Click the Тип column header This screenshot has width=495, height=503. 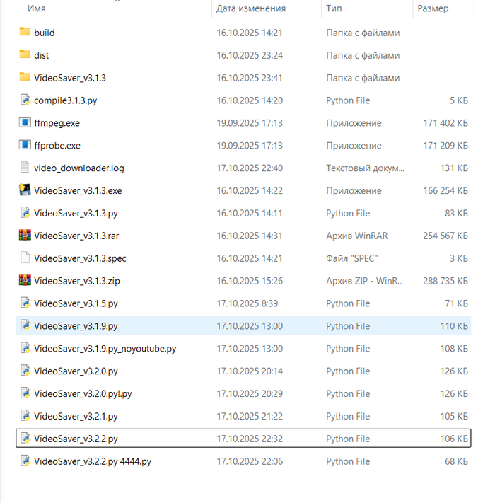(334, 8)
